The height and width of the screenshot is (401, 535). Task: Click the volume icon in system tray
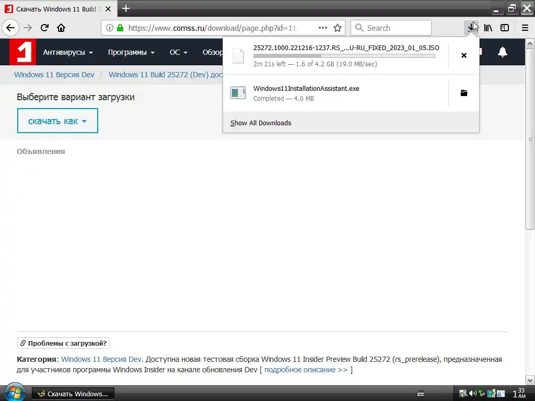472,394
